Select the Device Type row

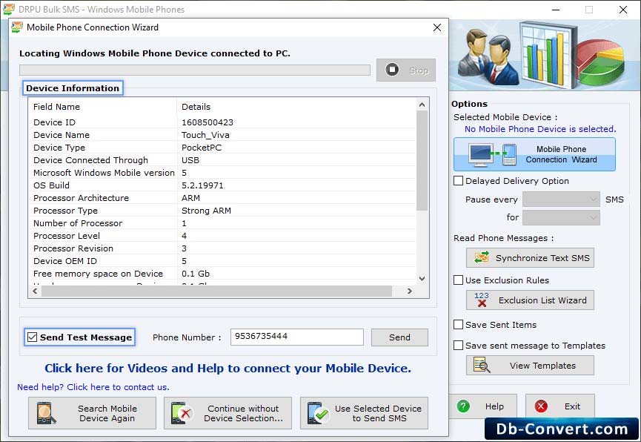coord(222,148)
